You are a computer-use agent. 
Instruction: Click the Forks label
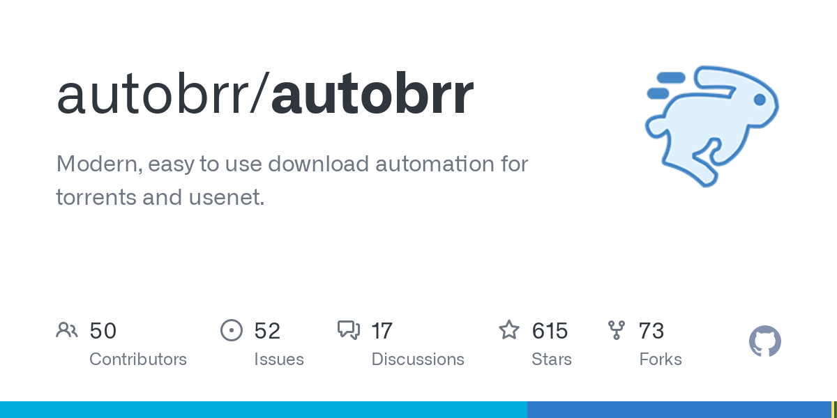point(661,359)
